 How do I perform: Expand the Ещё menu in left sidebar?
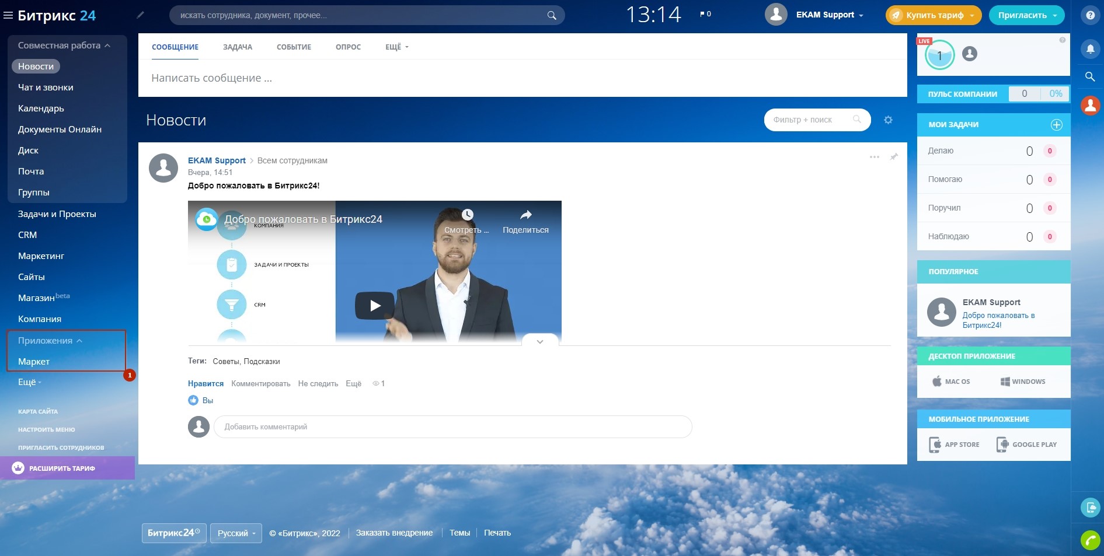click(x=30, y=382)
